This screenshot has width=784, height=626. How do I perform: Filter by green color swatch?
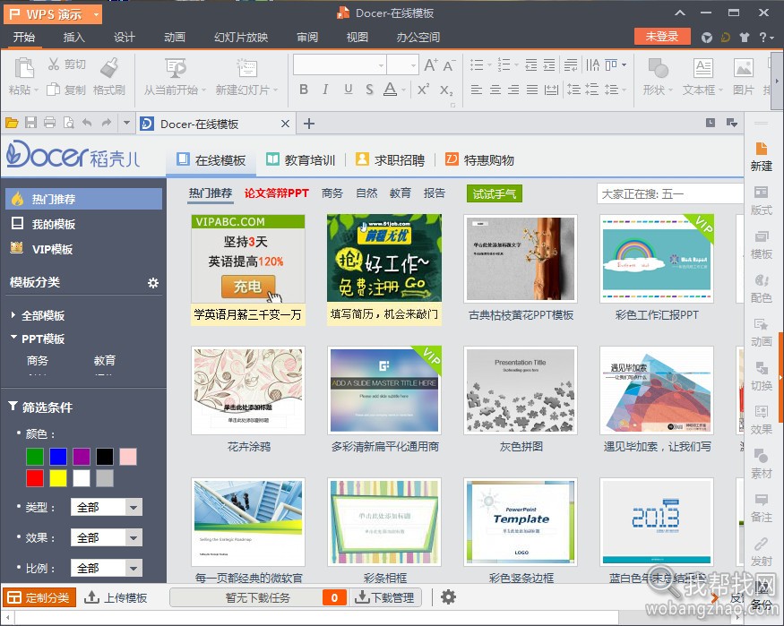tap(35, 457)
